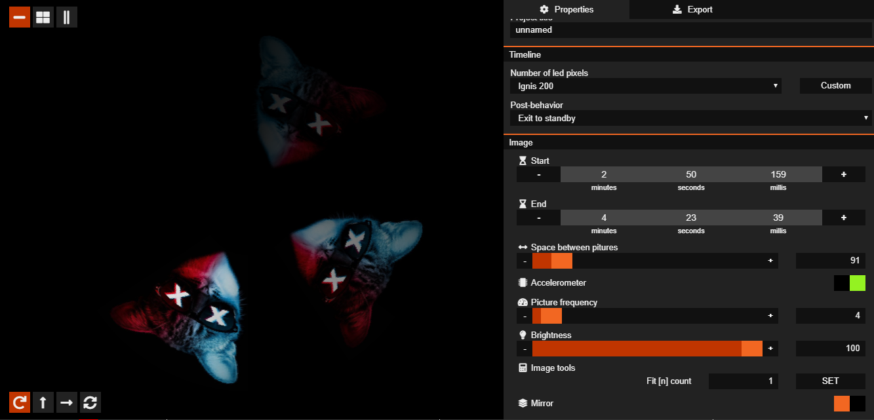Toggle the Mirror switch
The image size is (874, 420).
coord(850,404)
